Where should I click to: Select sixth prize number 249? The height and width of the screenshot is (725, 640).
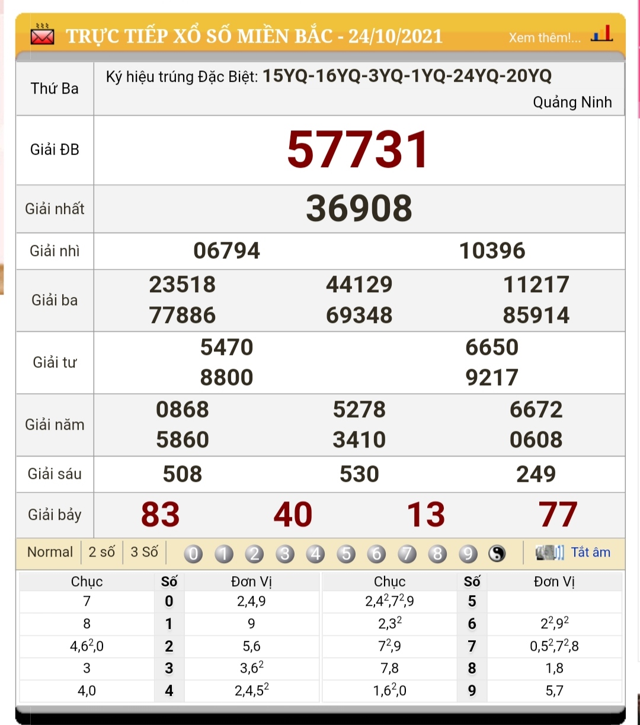coord(536,474)
